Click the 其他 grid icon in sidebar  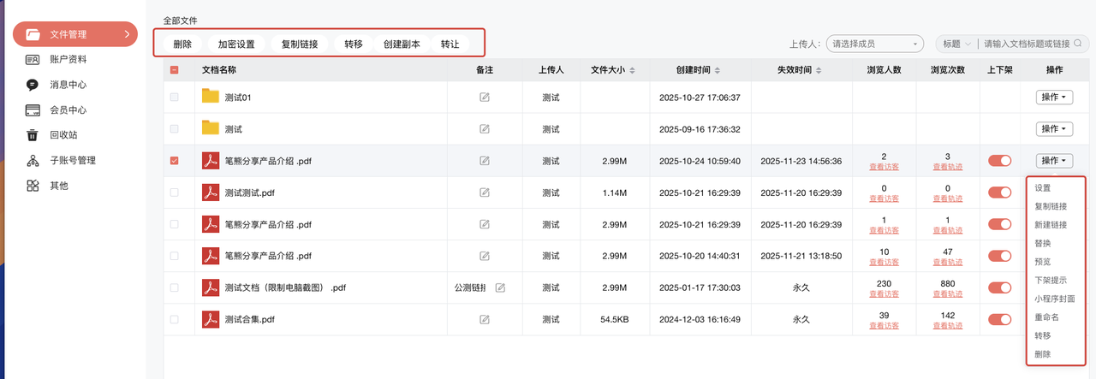click(33, 186)
